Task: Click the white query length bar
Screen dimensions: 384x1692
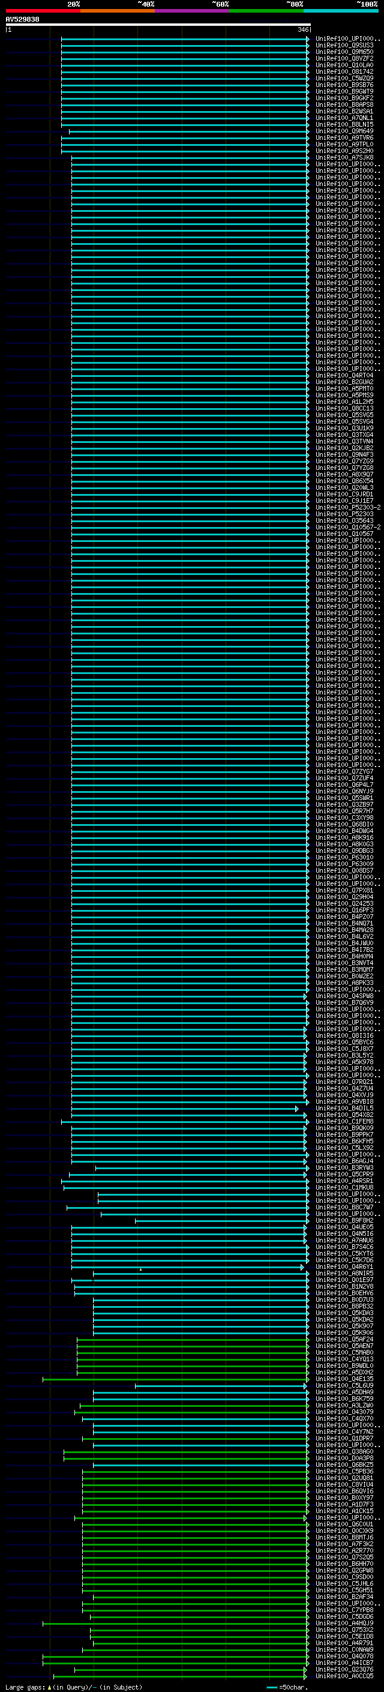Action: click(158, 24)
